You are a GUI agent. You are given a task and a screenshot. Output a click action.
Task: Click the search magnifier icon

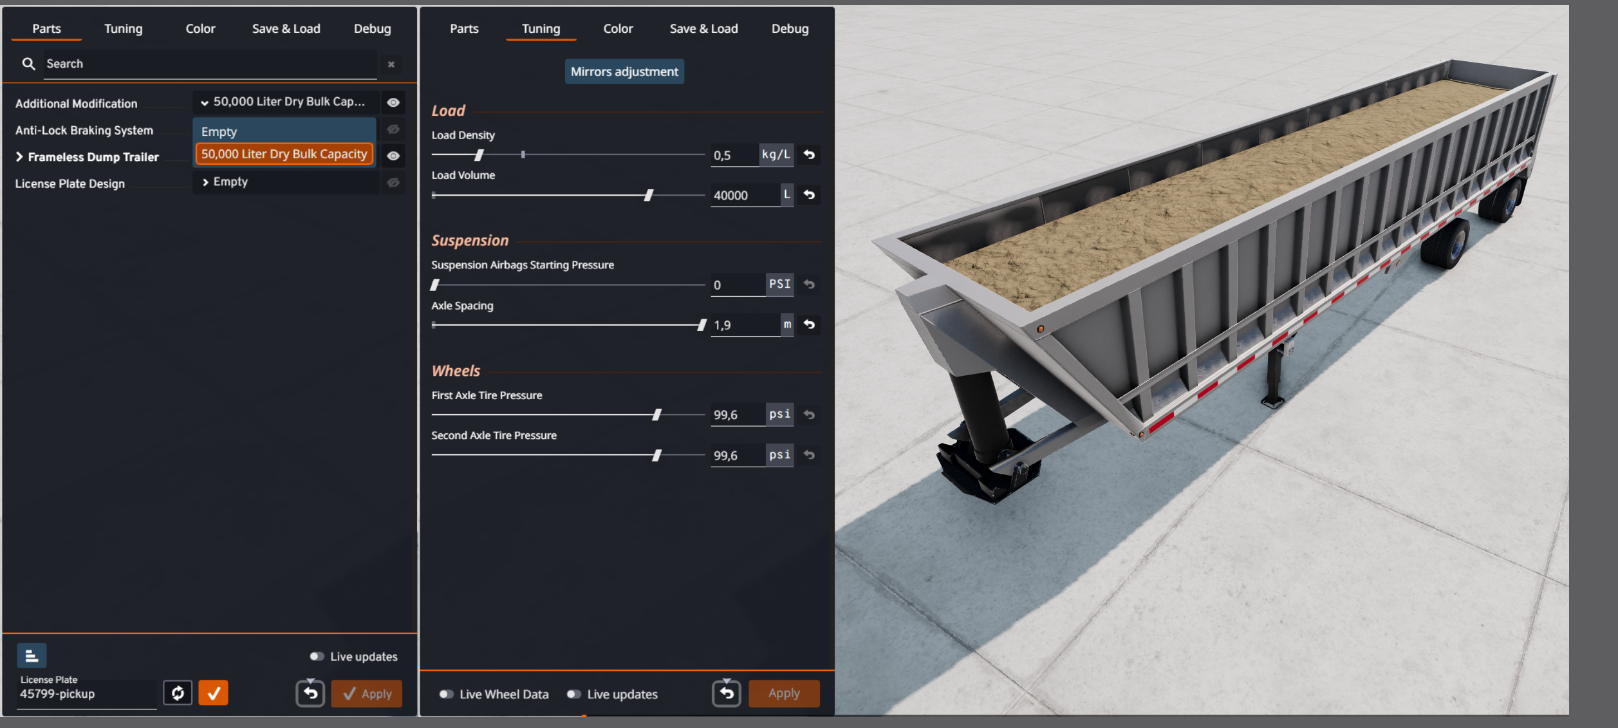click(28, 64)
